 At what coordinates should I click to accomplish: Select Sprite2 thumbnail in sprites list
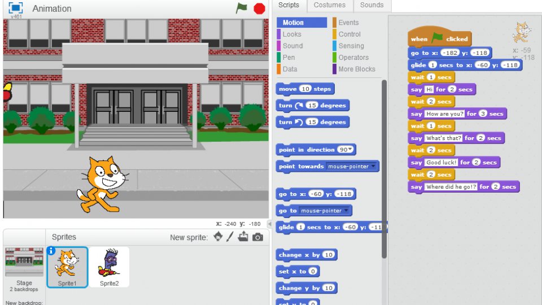click(109, 267)
